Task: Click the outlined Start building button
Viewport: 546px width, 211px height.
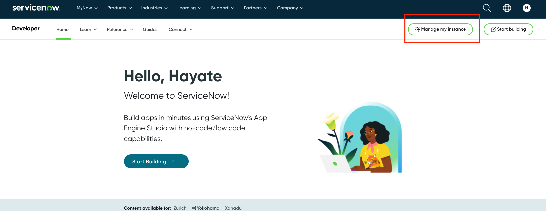Action: click(x=509, y=29)
